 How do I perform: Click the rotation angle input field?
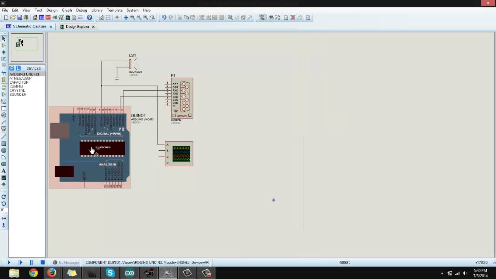3,210
